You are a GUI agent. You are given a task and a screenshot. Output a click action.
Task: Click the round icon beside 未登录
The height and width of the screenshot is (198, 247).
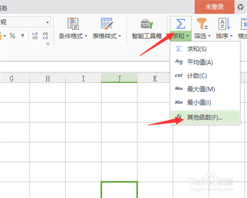(241, 7)
